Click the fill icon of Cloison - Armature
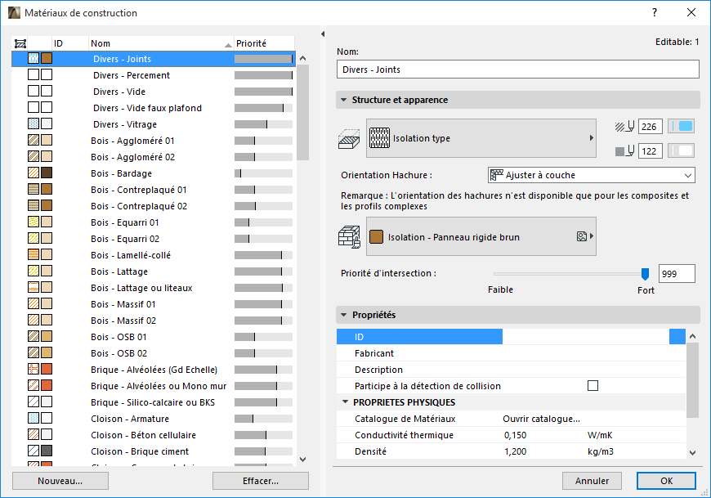Screen dimensions: 711x498 coord(34,418)
